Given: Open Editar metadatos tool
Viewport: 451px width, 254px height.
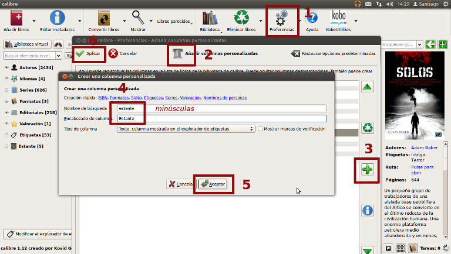Looking at the screenshot, I should pos(57,19).
